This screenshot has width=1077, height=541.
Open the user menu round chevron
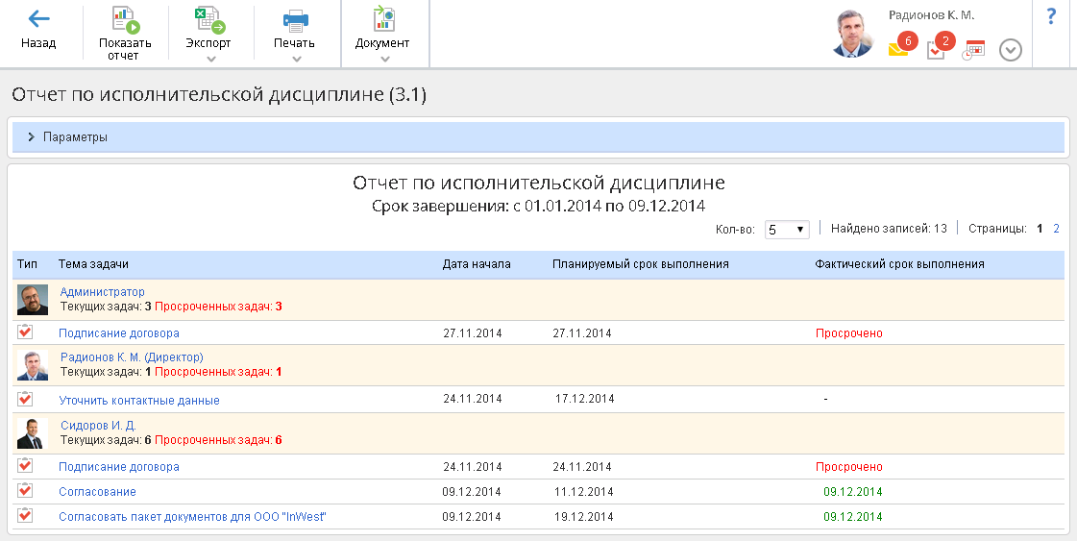[1010, 50]
